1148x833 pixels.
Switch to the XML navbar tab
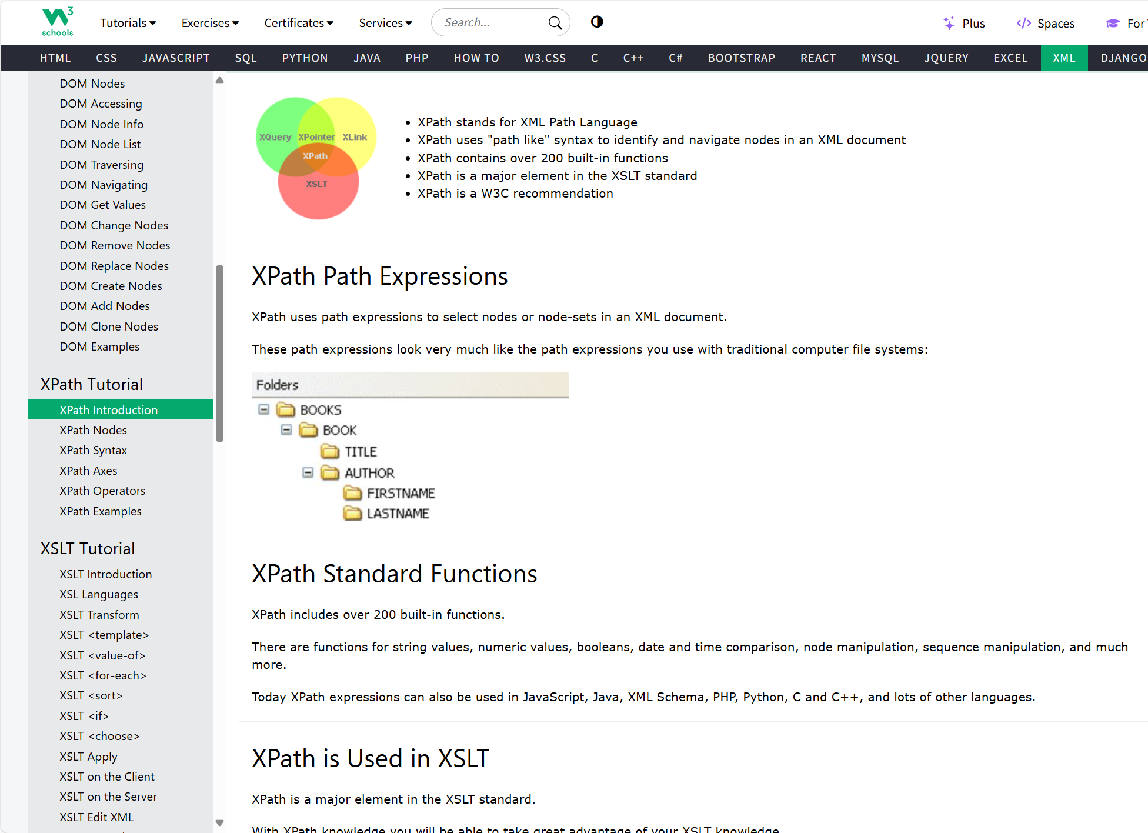pos(1064,58)
